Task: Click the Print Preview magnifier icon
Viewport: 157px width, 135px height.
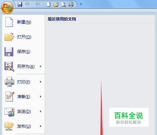Action: 64,4
